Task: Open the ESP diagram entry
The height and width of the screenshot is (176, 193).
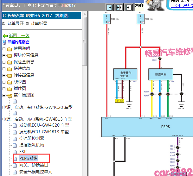Action: (23, 152)
